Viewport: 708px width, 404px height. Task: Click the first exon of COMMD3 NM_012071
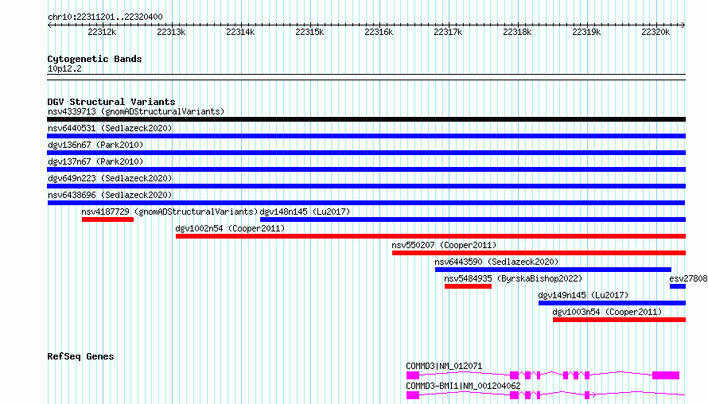tap(413, 375)
